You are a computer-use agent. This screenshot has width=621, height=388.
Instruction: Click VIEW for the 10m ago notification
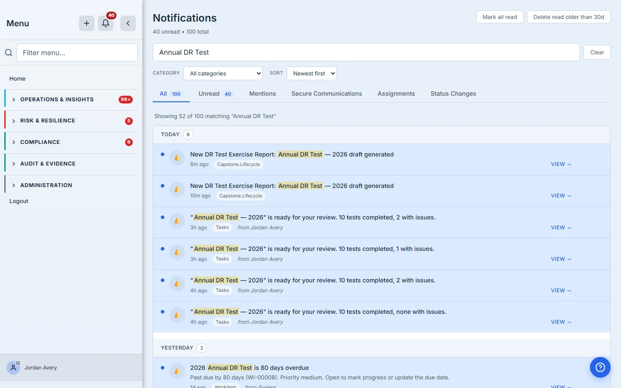[561, 196]
